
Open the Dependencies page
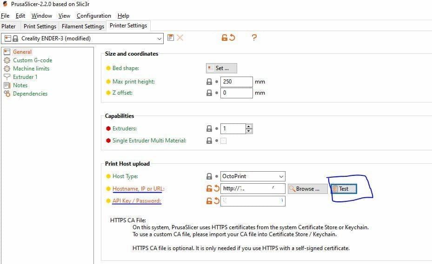30,94
